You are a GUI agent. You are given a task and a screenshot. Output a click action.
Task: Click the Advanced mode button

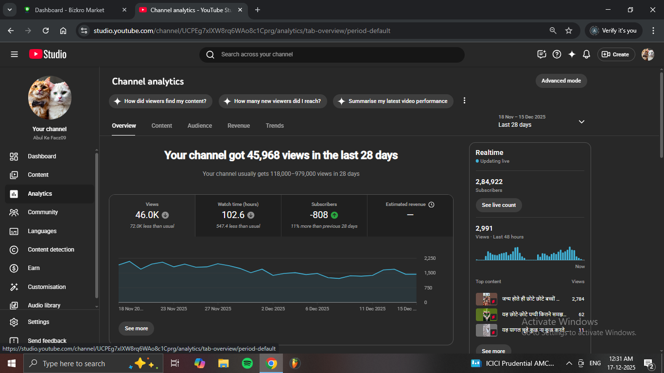click(561, 81)
